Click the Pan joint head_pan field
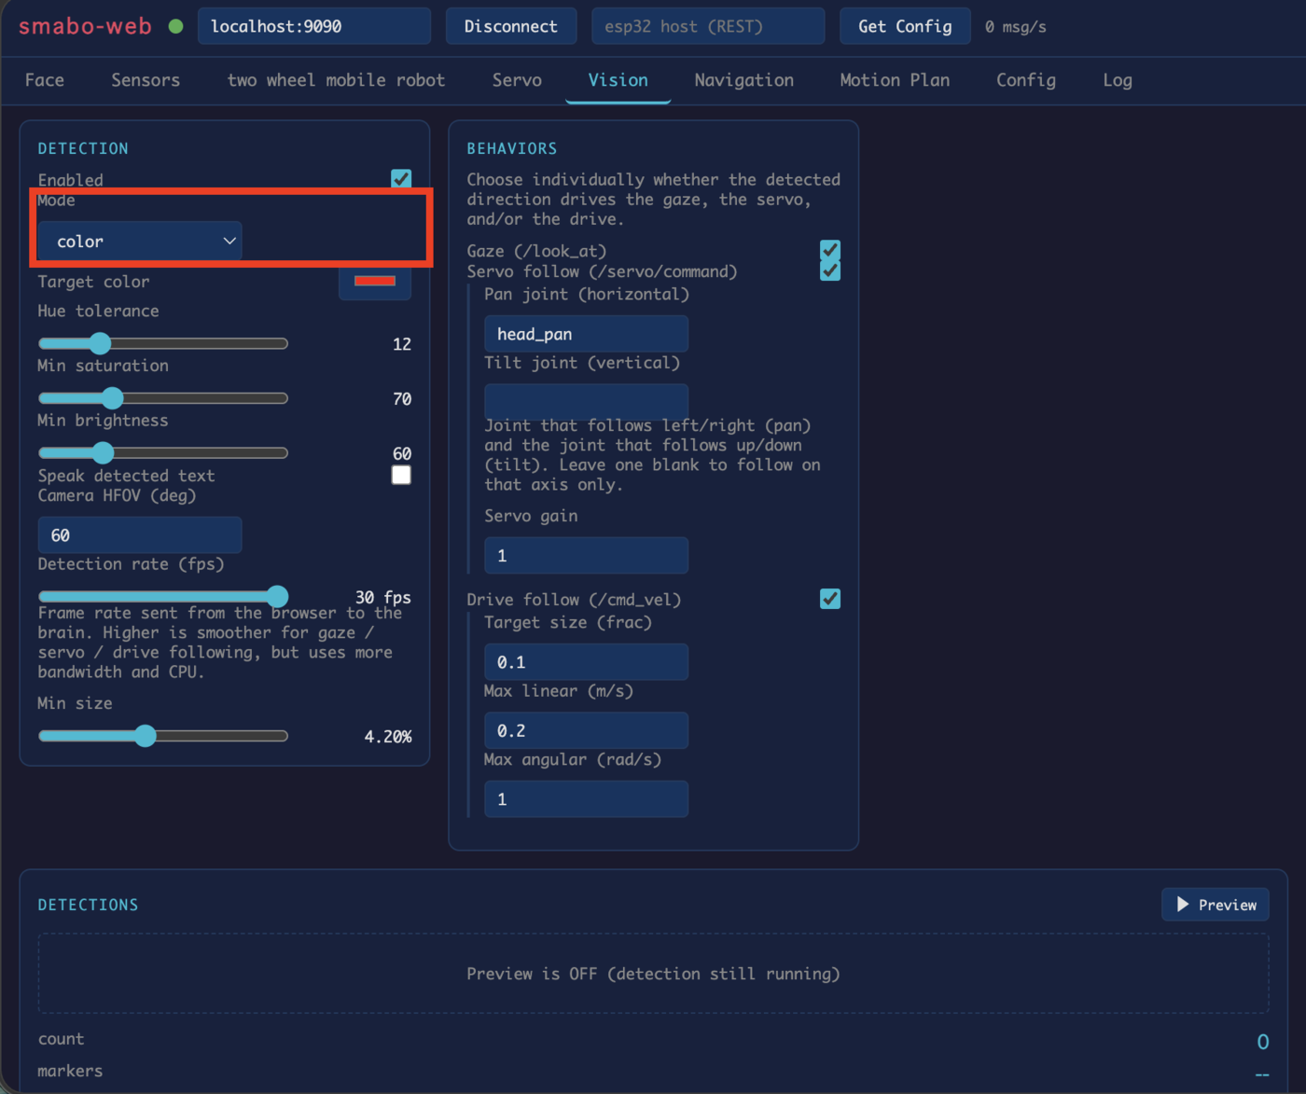This screenshot has width=1306, height=1094. 586,334
